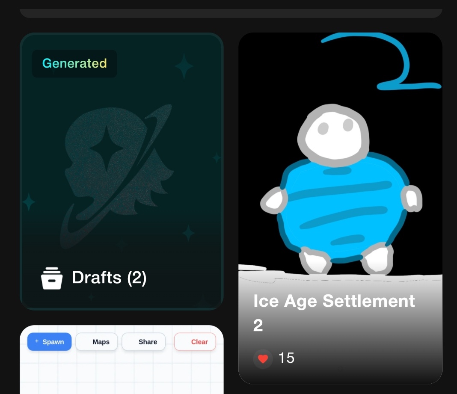Screen dimensions: 457x394
Task: Click the dark rounded bar at top
Action: tap(231, 13)
